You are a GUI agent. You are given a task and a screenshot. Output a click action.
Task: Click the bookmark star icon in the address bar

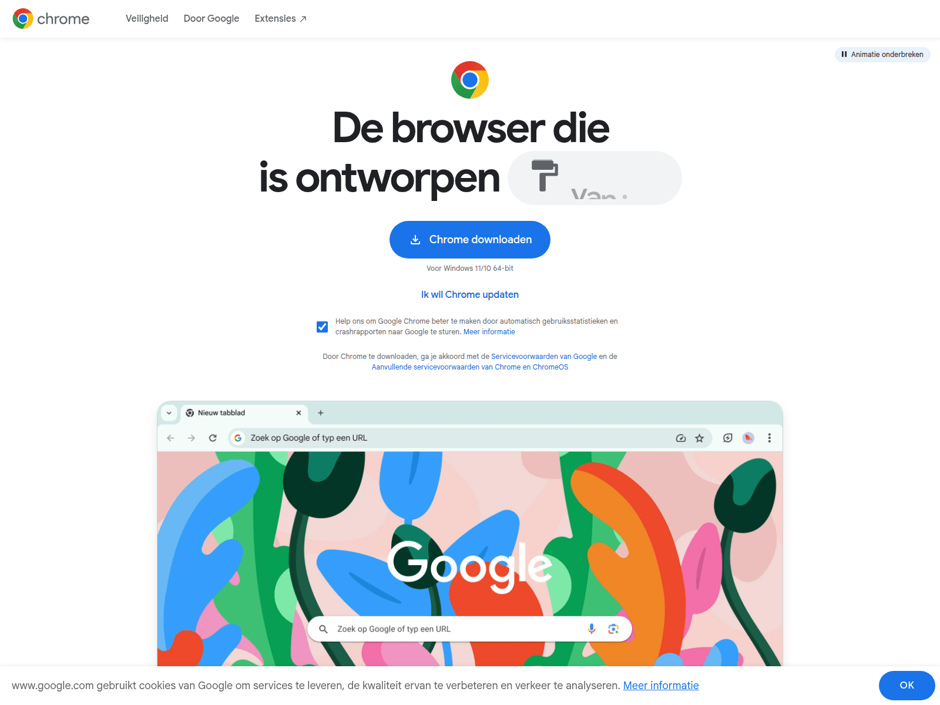(x=699, y=438)
